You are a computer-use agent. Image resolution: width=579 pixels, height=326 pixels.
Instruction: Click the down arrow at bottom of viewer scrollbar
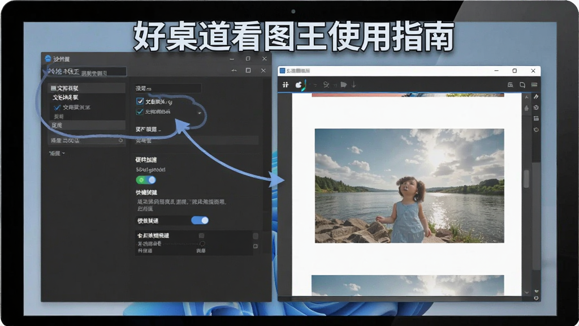[526, 293]
